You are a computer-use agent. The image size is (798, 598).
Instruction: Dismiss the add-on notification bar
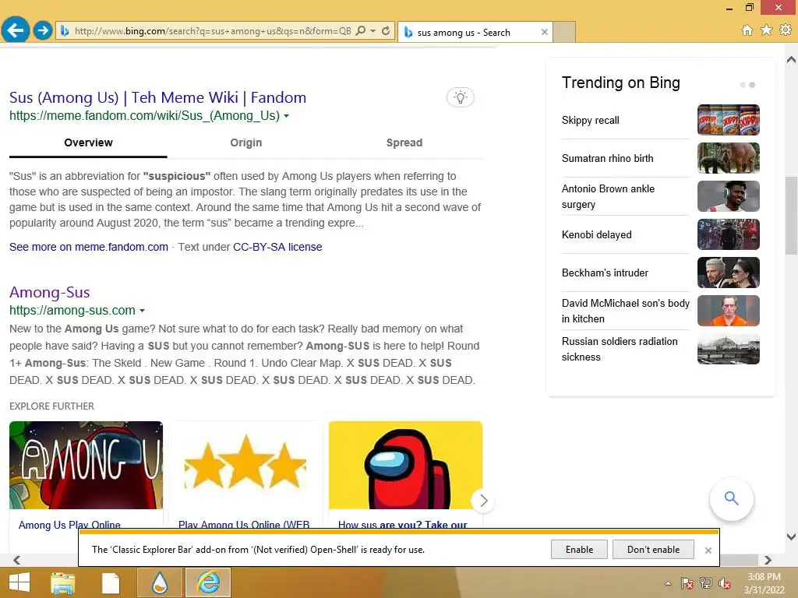coord(708,551)
